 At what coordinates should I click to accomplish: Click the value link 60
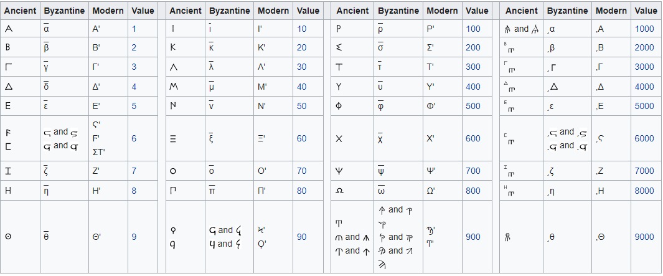point(301,138)
